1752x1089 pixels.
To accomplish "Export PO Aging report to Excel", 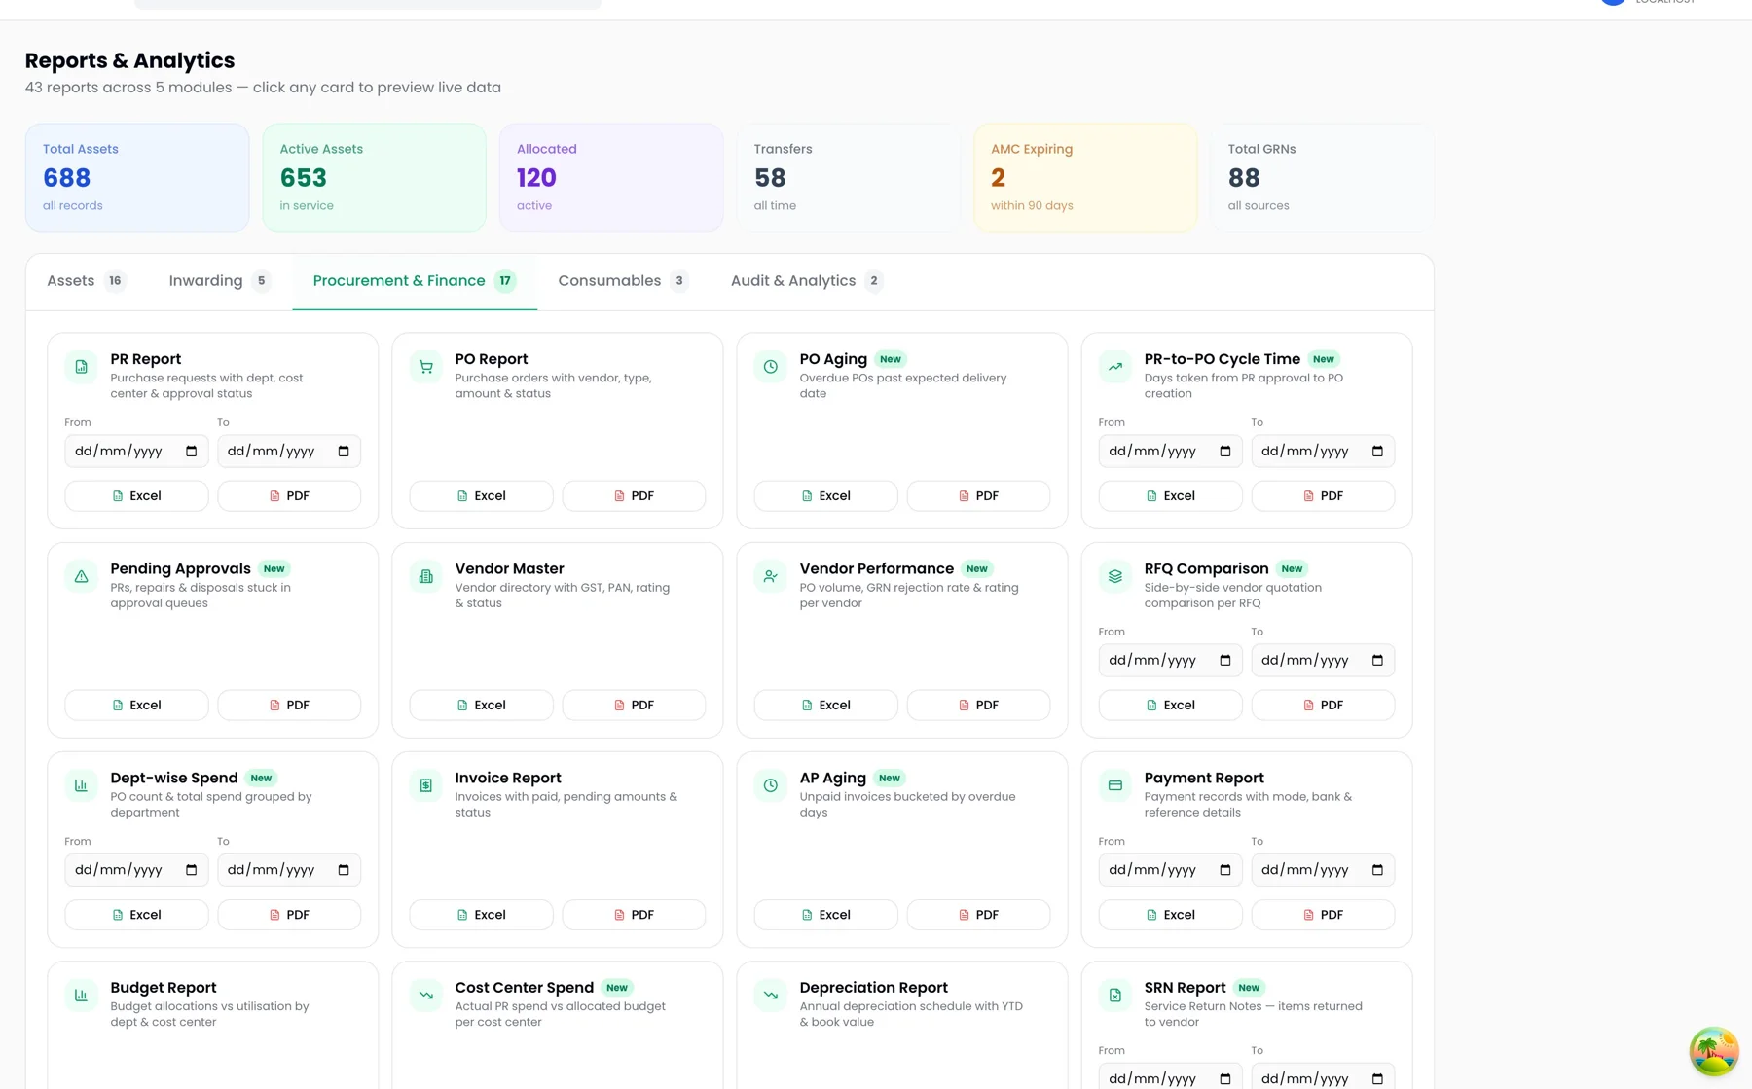I will tap(825, 496).
